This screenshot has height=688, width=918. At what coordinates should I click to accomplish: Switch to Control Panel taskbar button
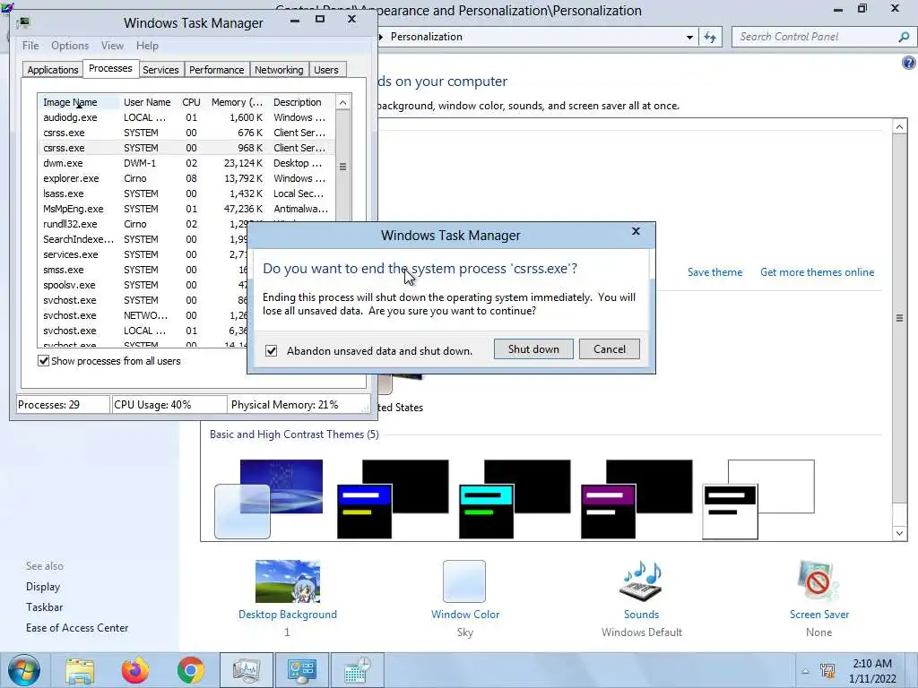click(x=302, y=670)
